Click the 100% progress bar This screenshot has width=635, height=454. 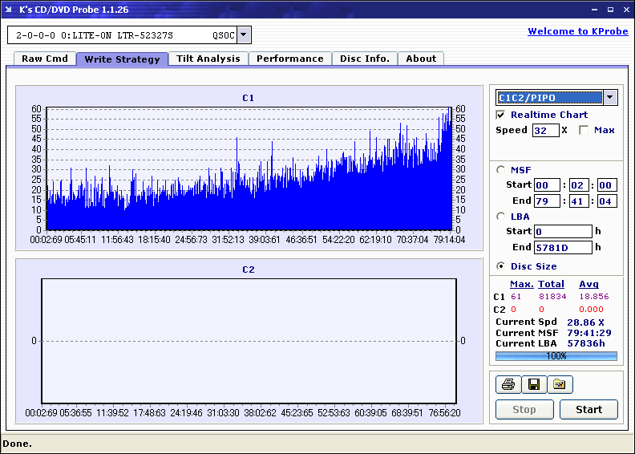[x=556, y=355]
